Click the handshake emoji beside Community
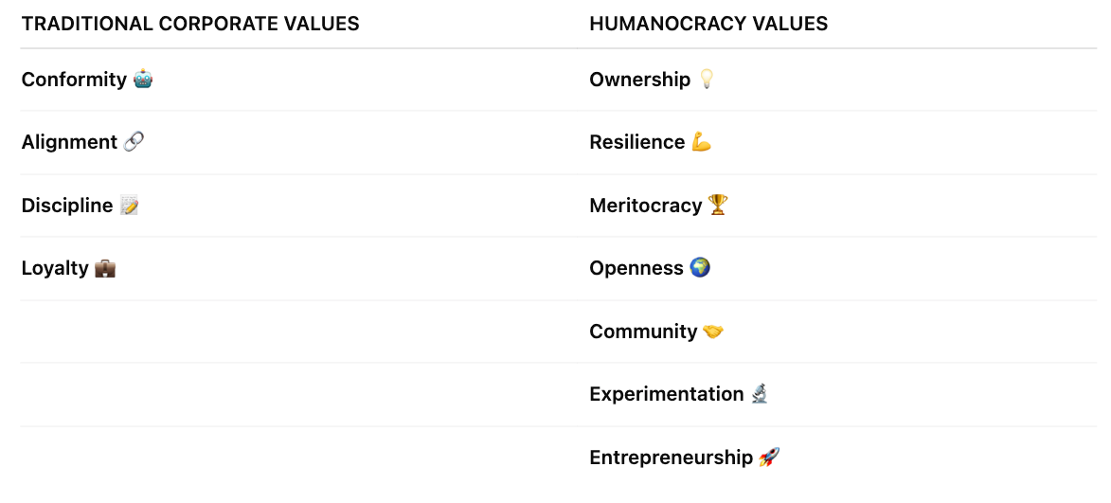Viewport: 1111px width, 503px height. coord(713,332)
